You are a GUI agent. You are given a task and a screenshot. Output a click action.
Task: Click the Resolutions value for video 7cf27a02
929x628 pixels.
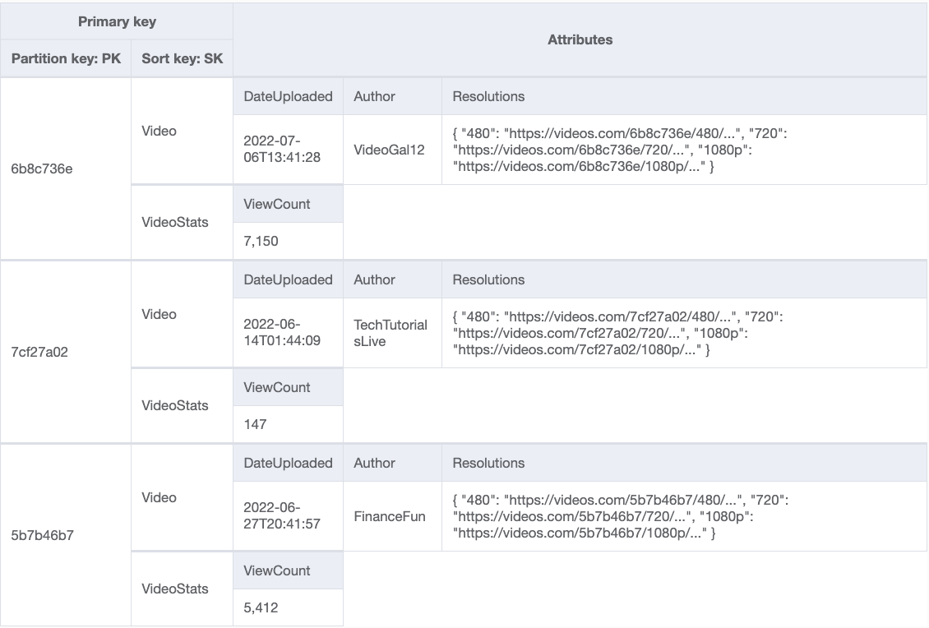click(x=622, y=333)
